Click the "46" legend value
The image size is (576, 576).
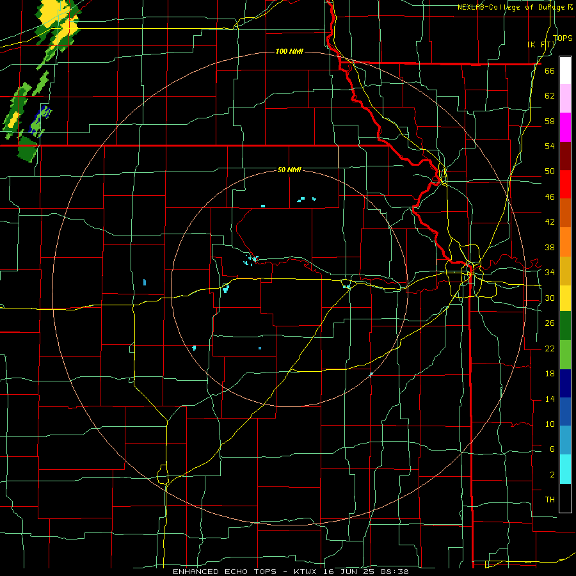550,197
